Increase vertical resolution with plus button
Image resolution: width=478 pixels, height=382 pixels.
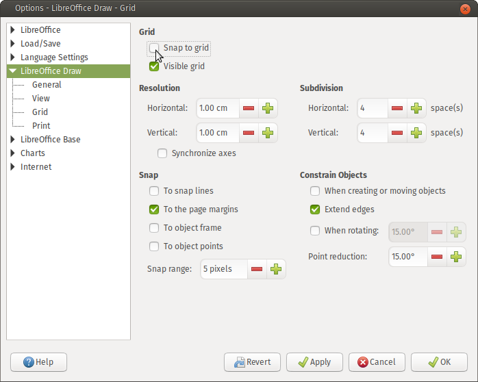pyautogui.click(x=268, y=133)
